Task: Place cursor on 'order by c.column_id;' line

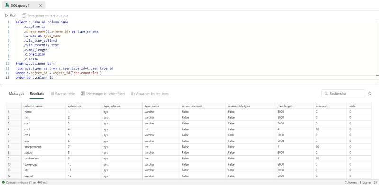Action: point(35,78)
